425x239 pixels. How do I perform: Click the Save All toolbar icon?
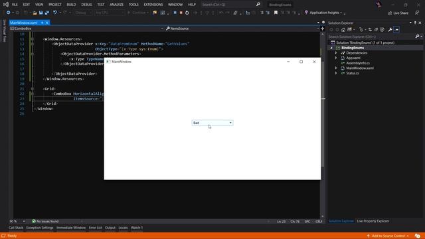(x=47, y=13)
